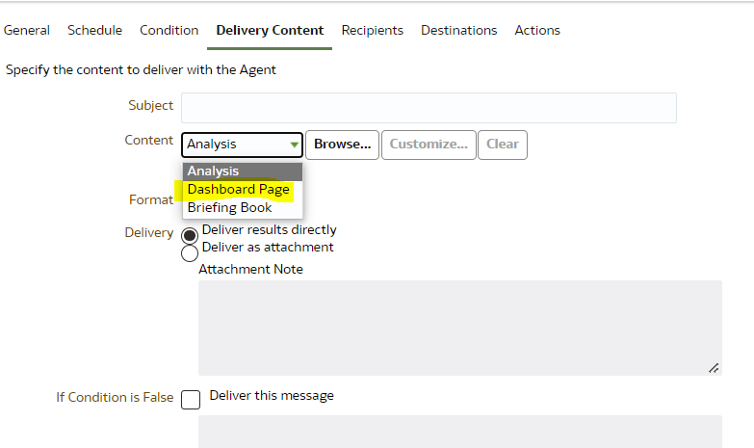Switch to the Schedule tab
754x448 pixels.
point(94,30)
